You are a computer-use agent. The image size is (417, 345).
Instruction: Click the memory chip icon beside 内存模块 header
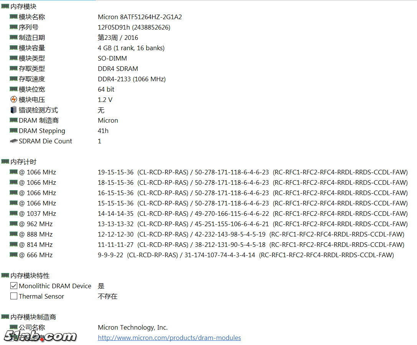tap(5, 6)
